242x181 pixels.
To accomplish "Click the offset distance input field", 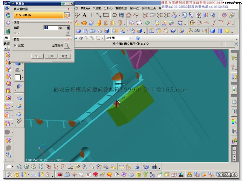I will point(50,28).
